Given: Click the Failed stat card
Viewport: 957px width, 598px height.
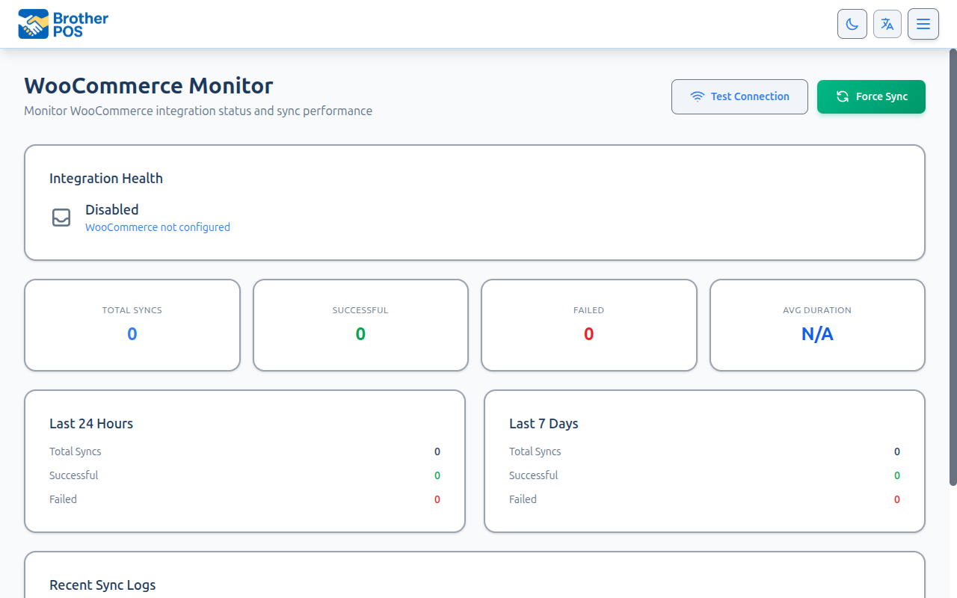Looking at the screenshot, I should (x=588, y=324).
